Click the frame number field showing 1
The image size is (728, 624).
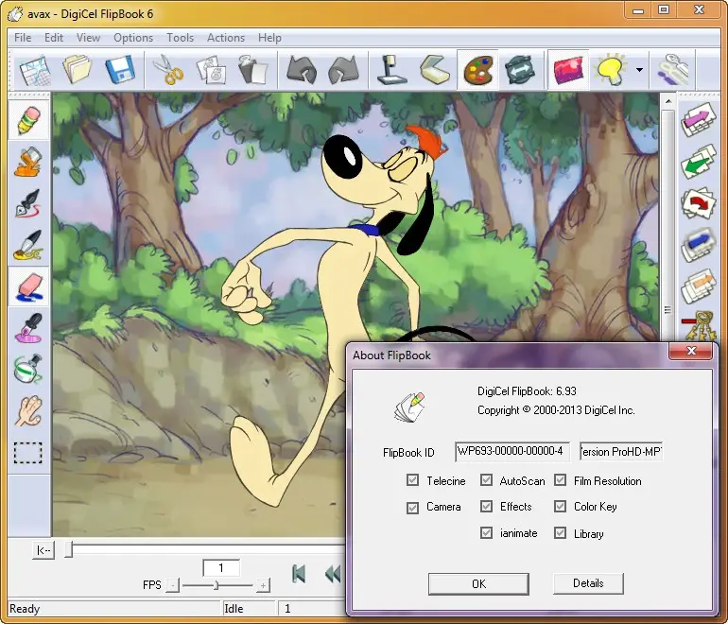221,568
